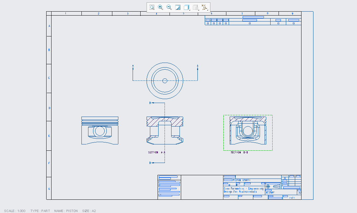357x213 pixels.
Task: Open the grayed sheet display options icon
Action: point(196,7)
